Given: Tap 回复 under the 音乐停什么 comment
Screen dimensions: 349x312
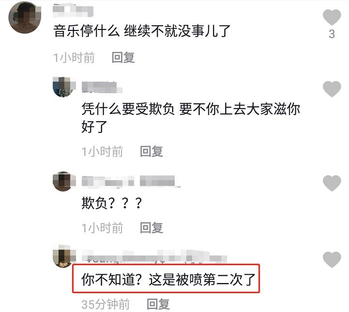Looking at the screenshot, I should click(x=123, y=57).
